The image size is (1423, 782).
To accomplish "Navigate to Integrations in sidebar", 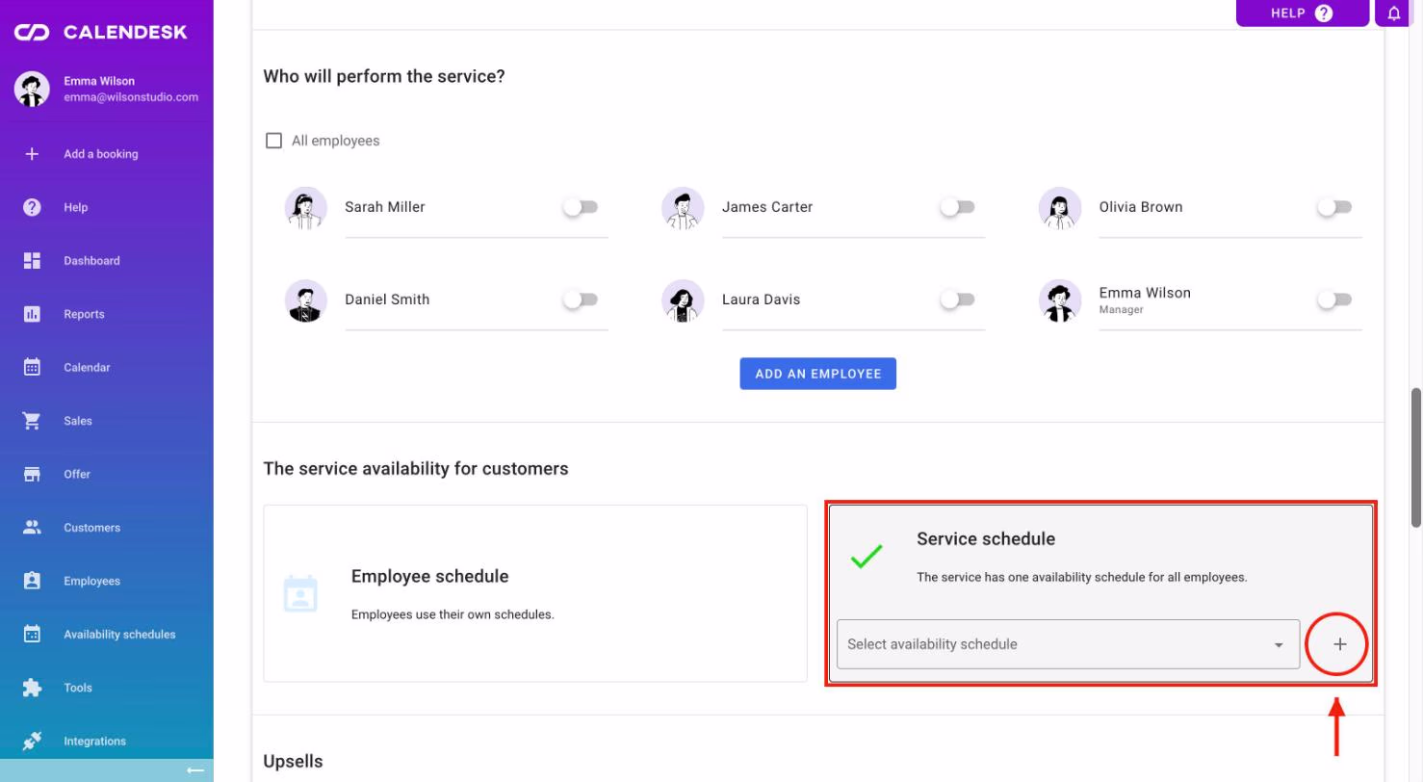I will click(107, 741).
